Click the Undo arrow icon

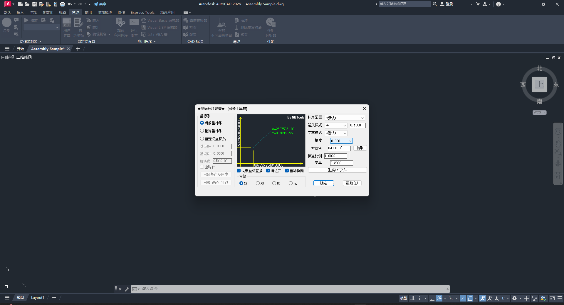70,4
